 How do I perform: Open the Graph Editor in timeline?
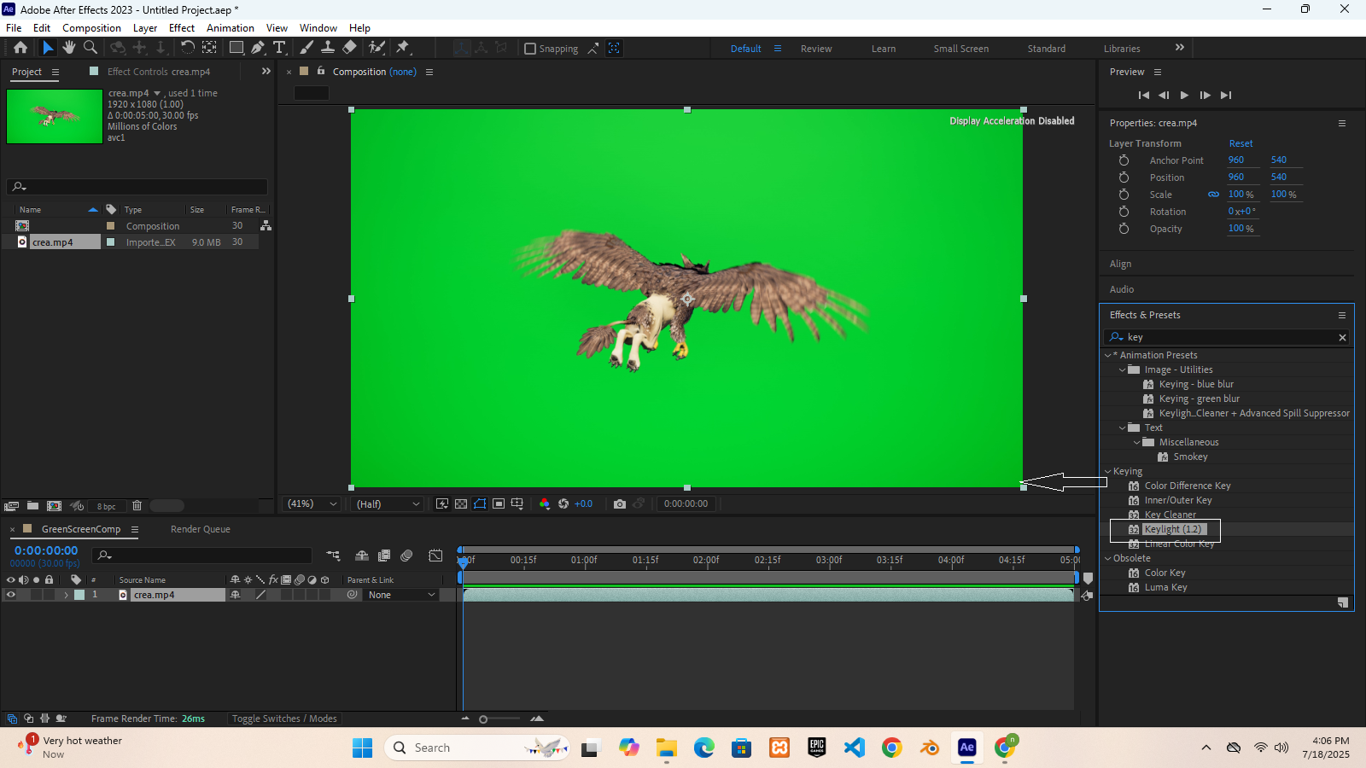click(x=435, y=556)
